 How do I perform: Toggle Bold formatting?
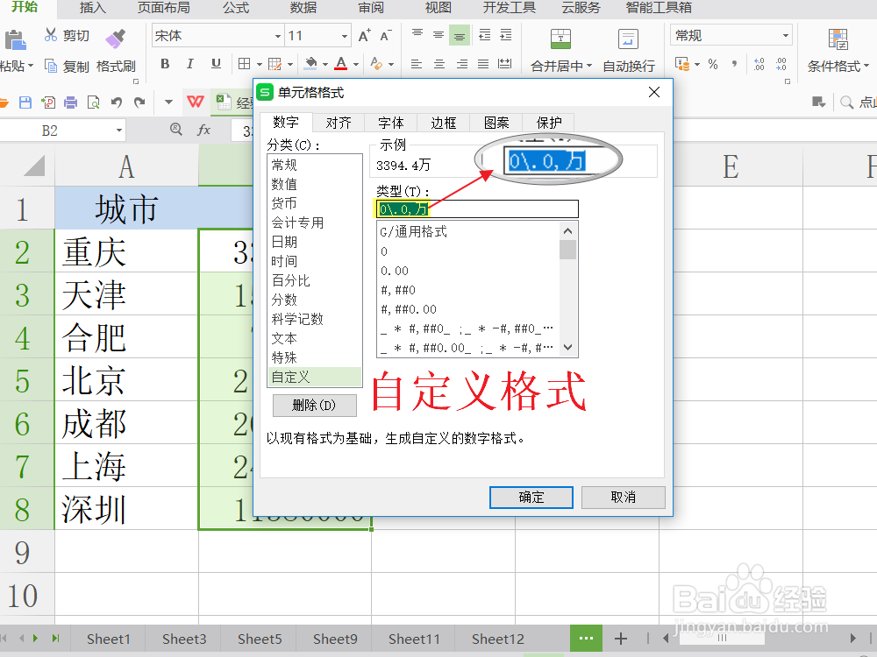pos(165,64)
